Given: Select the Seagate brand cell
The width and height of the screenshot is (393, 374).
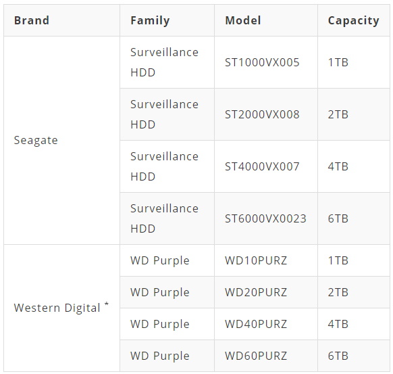Looking at the screenshot, I should (36, 140).
